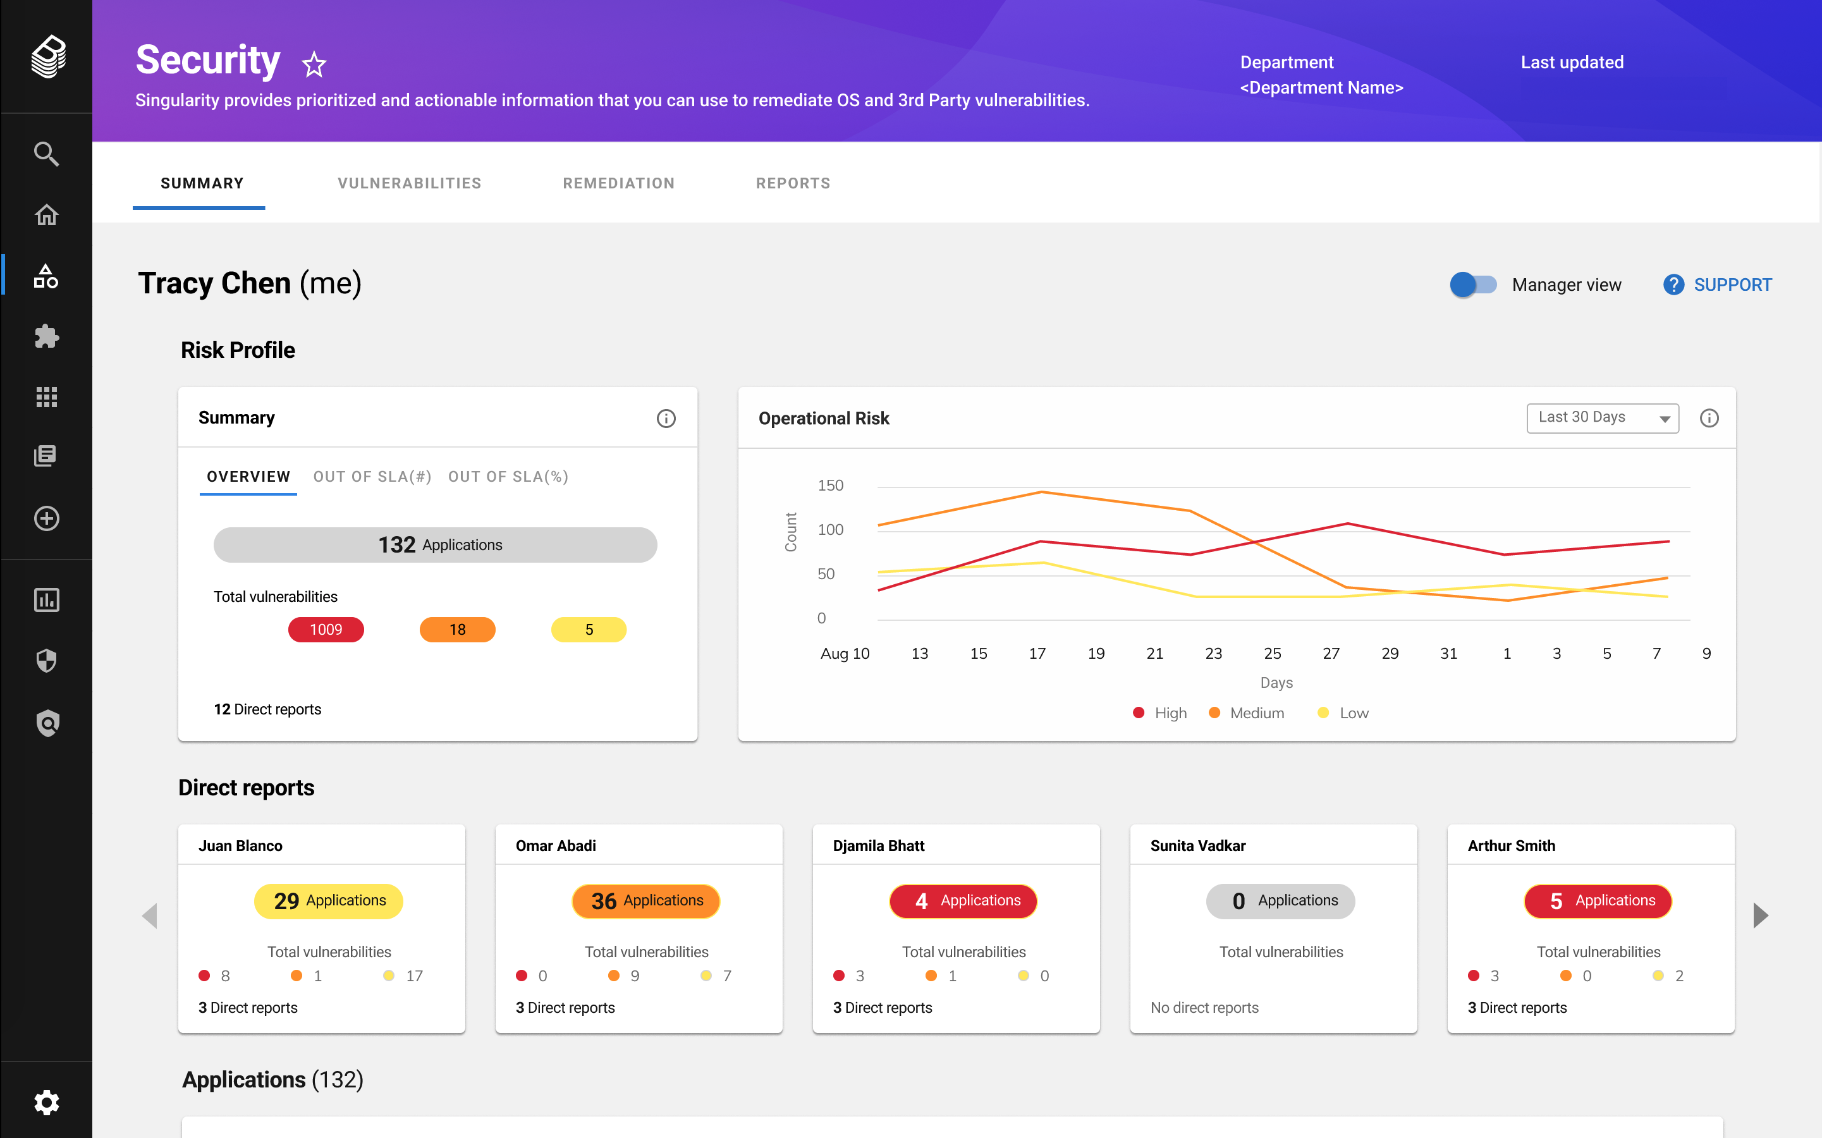Toggle the High series in chart legend
This screenshot has width=1822, height=1138.
point(1159,713)
